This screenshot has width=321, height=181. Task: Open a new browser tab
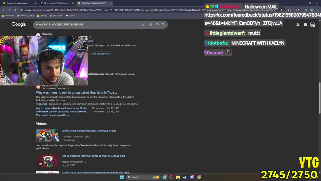point(116,3)
